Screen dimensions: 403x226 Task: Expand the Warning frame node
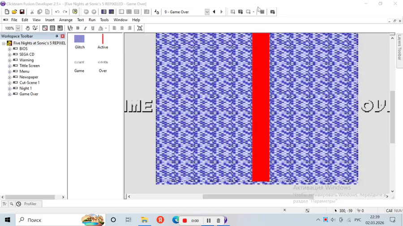pos(9,60)
